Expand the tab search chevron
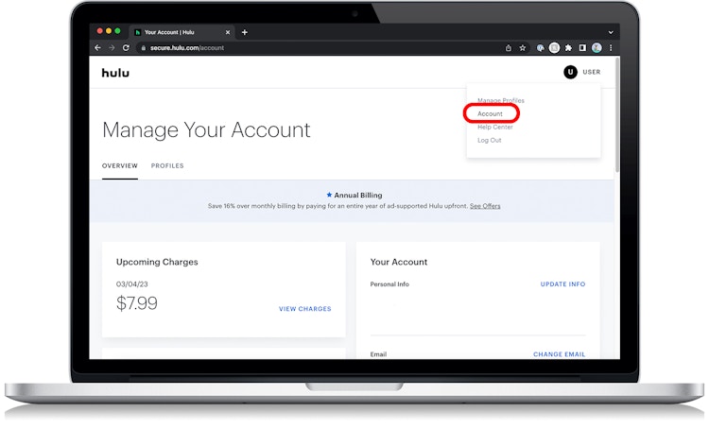 [x=611, y=32]
